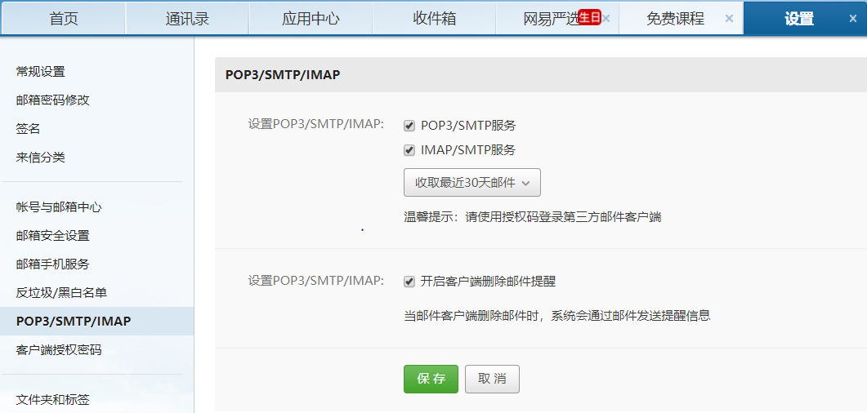Open 反垃圾/黑白名单 in the sidebar
Viewport: 867px width, 413px height.
[62, 293]
